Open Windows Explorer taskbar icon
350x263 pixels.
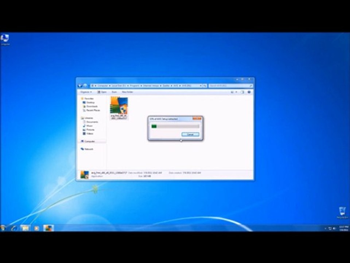point(25,228)
